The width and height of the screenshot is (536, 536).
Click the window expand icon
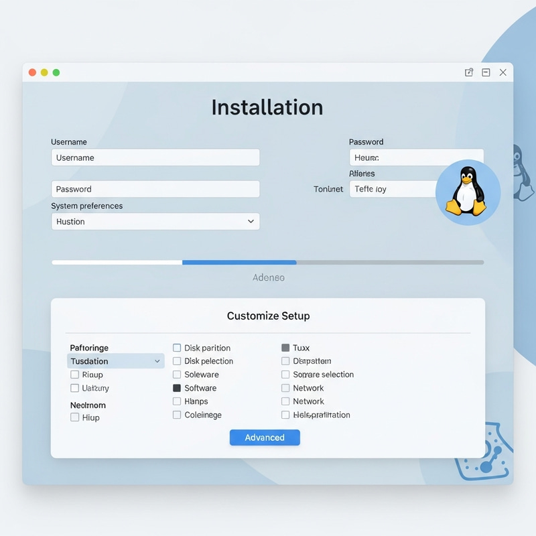468,72
